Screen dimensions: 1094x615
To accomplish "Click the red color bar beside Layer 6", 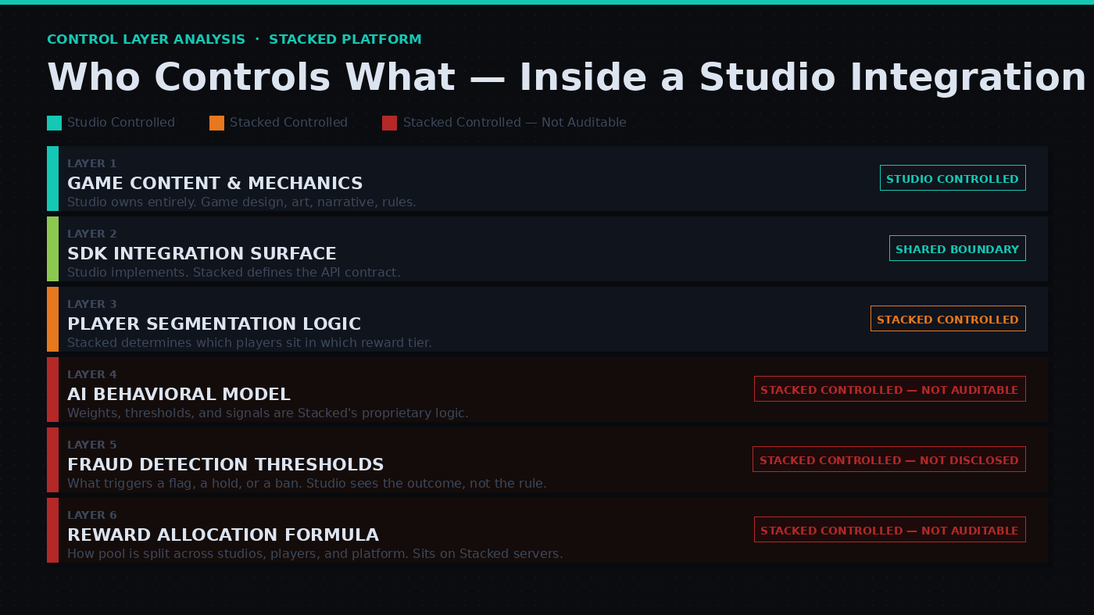I will 52,530.
